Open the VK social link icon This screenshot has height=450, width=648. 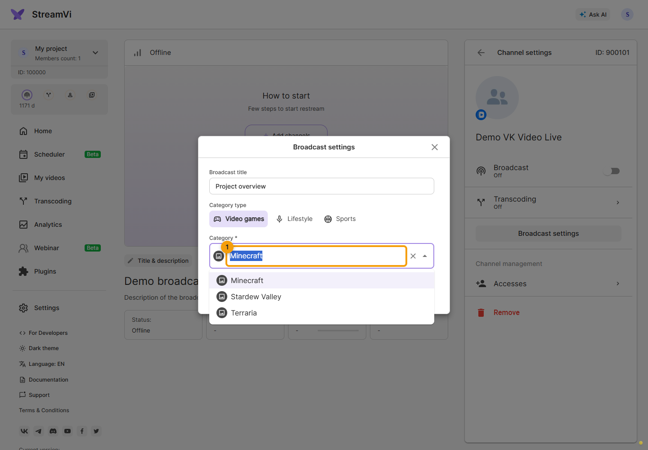(24, 431)
